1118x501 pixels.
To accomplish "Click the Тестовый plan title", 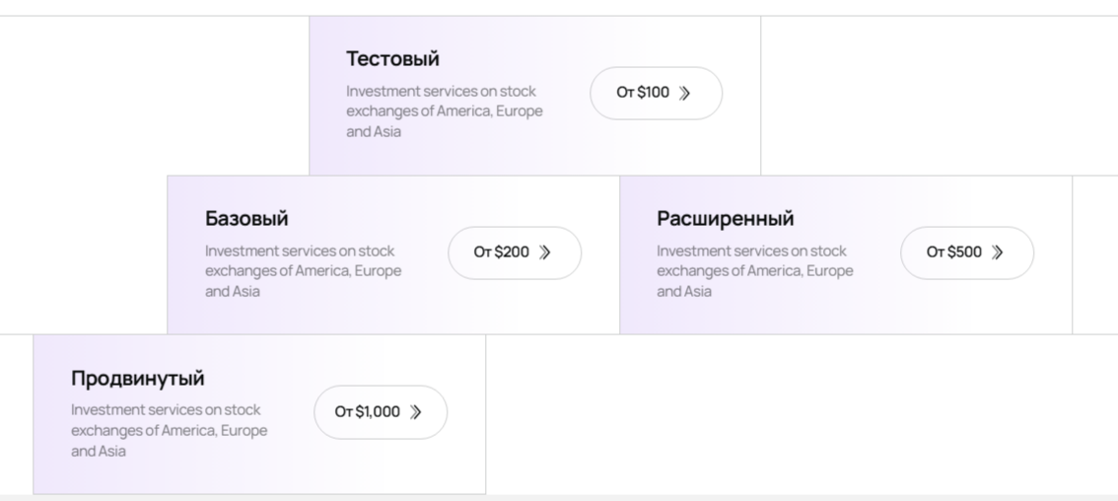I will [392, 58].
